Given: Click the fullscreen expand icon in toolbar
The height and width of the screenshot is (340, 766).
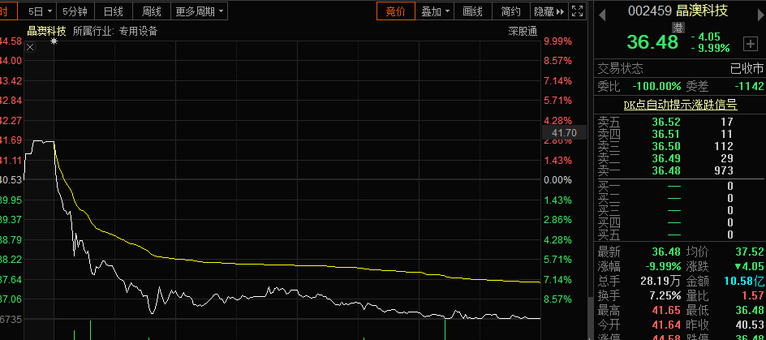Looking at the screenshot, I should pyautogui.click(x=577, y=11).
